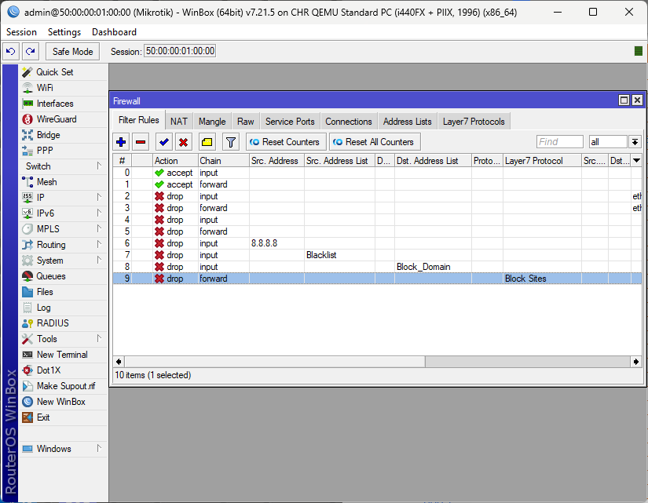
Task: Maximize the Firewall inner window
Action: pyautogui.click(x=624, y=100)
